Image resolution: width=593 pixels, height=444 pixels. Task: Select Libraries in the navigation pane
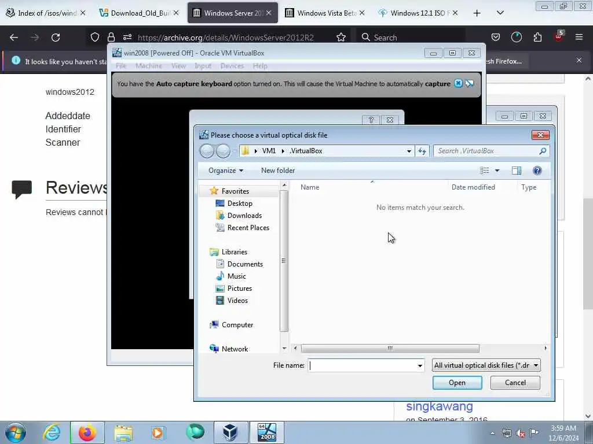pos(235,252)
